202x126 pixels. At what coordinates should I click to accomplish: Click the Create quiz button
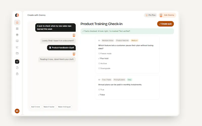click(165, 24)
